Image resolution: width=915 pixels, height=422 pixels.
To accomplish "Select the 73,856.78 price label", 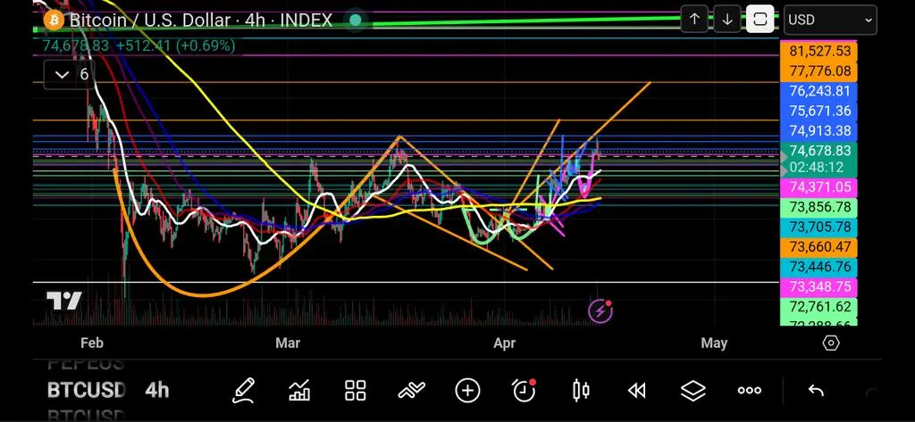I will pos(819,207).
